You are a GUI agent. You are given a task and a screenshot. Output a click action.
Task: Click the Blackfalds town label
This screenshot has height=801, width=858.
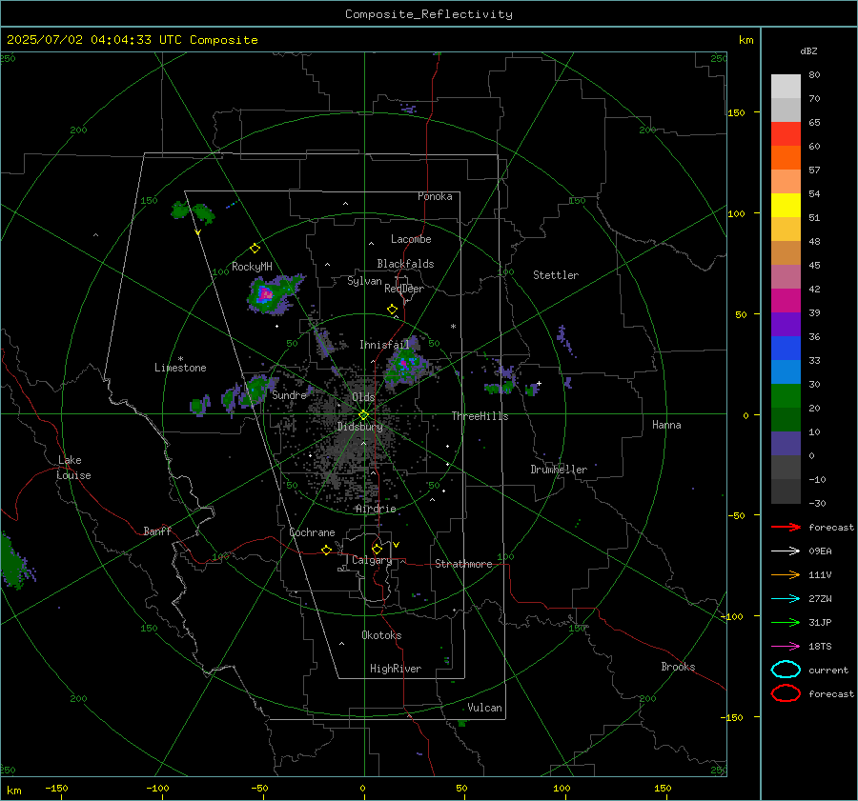(x=405, y=264)
